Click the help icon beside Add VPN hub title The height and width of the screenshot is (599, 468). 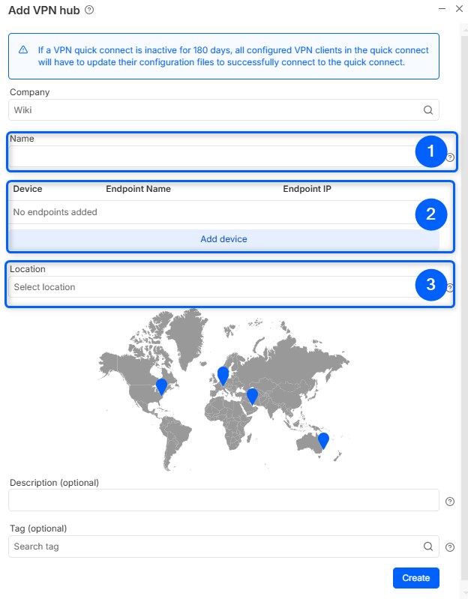(x=89, y=10)
